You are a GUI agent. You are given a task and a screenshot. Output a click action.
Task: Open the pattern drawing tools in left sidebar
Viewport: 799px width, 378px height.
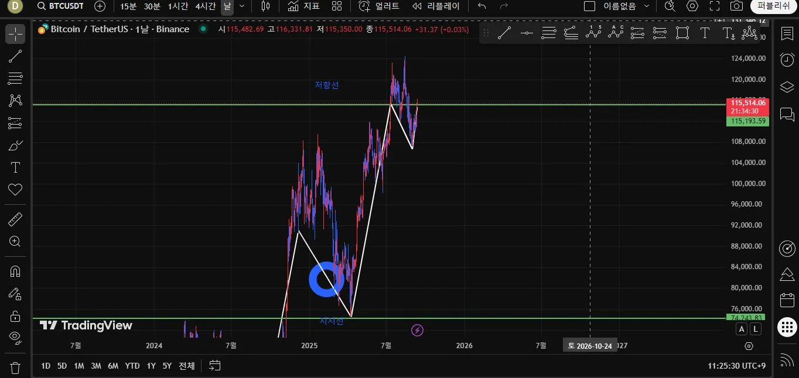[15, 101]
